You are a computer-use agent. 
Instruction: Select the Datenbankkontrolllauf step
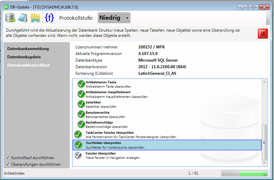[29, 65]
